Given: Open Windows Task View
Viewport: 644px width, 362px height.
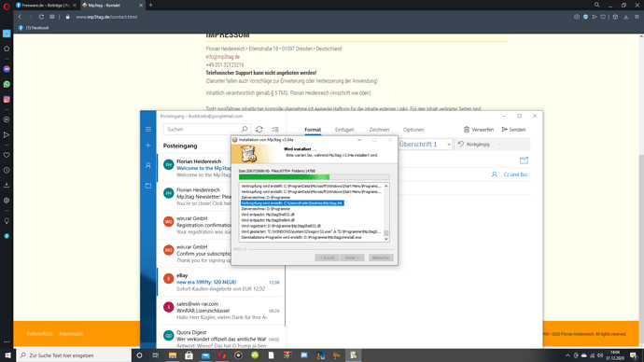Looking at the screenshot, I should [x=156, y=355].
